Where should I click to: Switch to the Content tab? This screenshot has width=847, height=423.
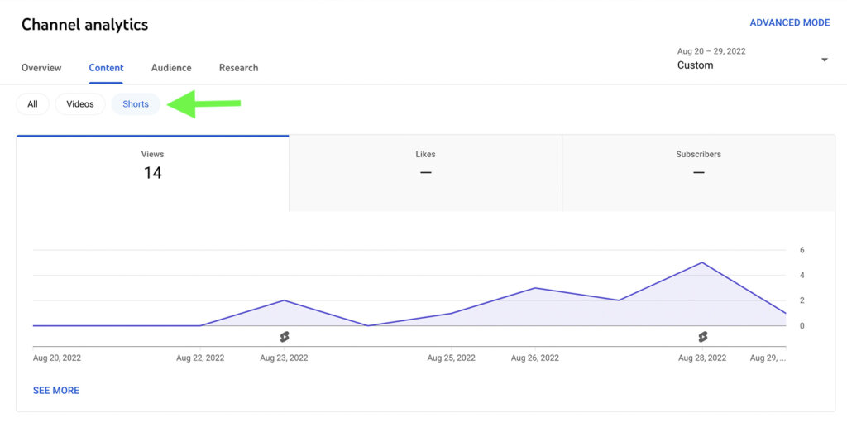point(107,68)
